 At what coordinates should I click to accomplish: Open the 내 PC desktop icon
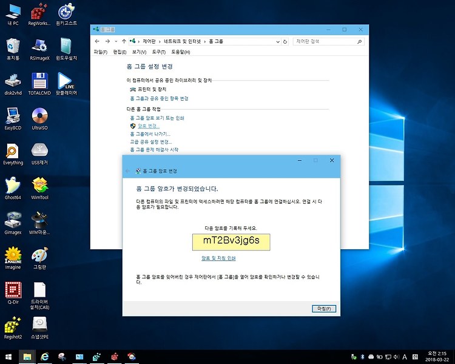[13, 15]
